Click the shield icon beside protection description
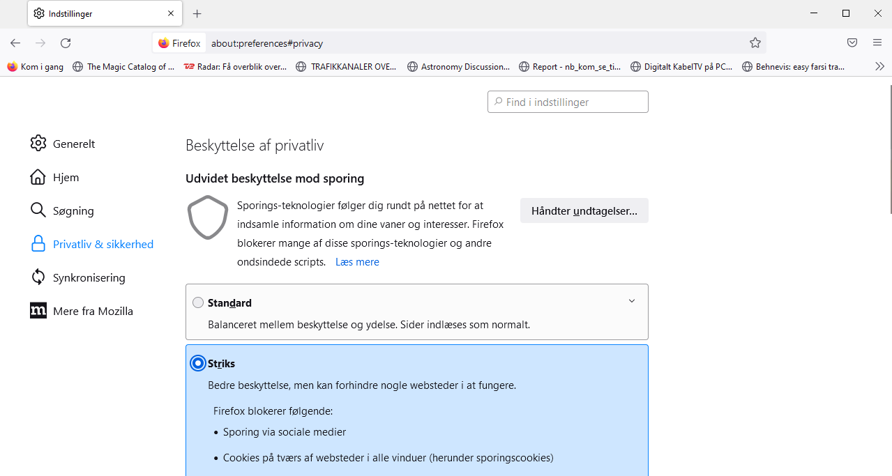The width and height of the screenshot is (892, 476). [207, 218]
